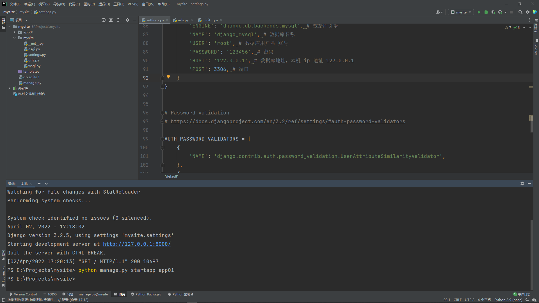Viewport: 539px width, 303px height.
Task: Collapse the mysite root folder
Action: [x=10, y=27]
